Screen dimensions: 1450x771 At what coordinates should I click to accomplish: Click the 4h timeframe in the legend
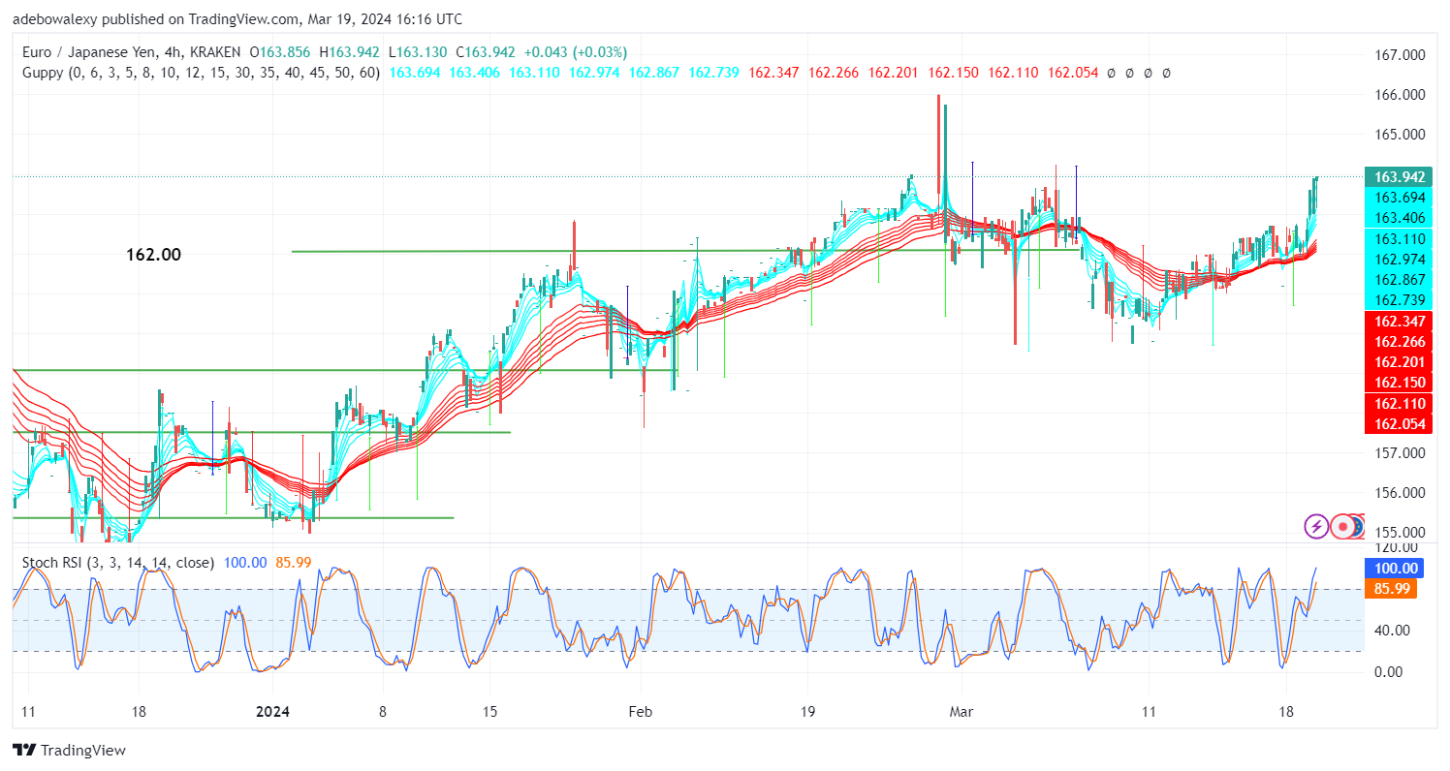pyautogui.click(x=173, y=52)
